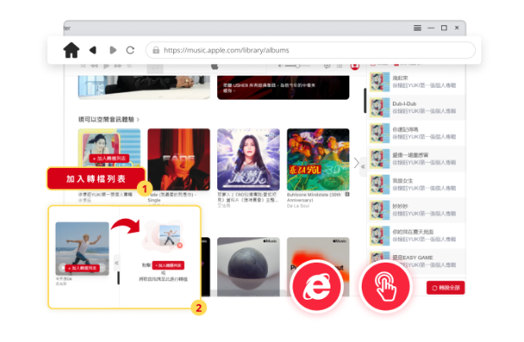Adjust the player volume slider
Image resolution: width=524 pixels, height=342 pixels.
[x=297, y=66]
